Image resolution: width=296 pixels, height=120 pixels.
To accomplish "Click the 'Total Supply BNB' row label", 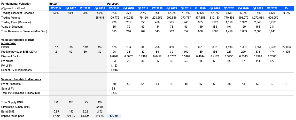I will click(12, 102).
